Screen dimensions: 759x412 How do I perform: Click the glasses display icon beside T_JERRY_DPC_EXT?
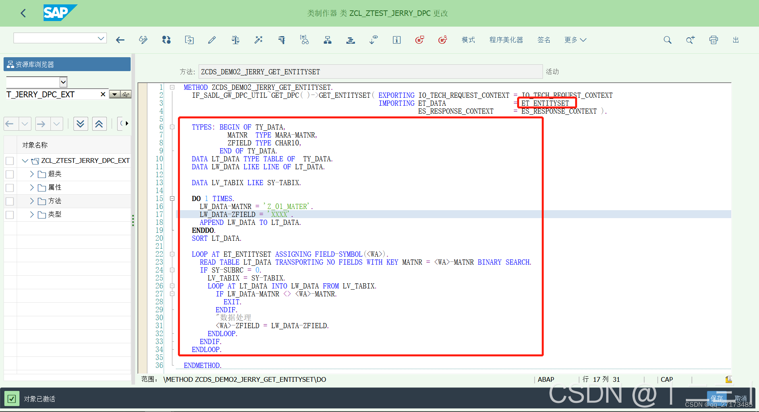[x=126, y=94]
